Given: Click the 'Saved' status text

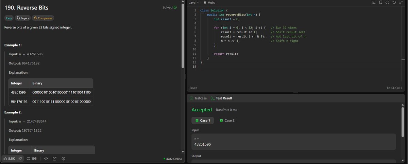Looking at the screenshot, I should pyautogui.click(x=193, y=88).
